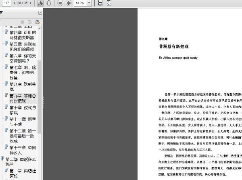The width and height of the screenshot is (242, 180).
Task: Enable scrolling page fit-width mode icon
Action: [x=100, y=3]
